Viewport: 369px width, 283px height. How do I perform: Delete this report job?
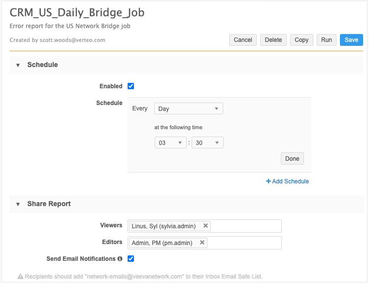pos(273,40)
